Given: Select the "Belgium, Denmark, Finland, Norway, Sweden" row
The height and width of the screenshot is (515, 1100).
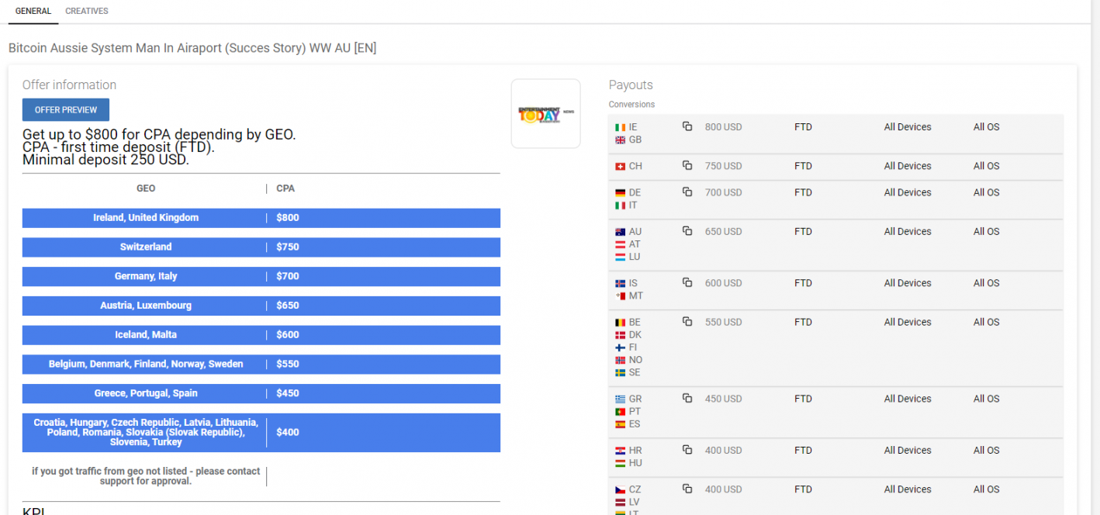Looking at the screenshot, I should pyautogui.click(x=261, y=365).
